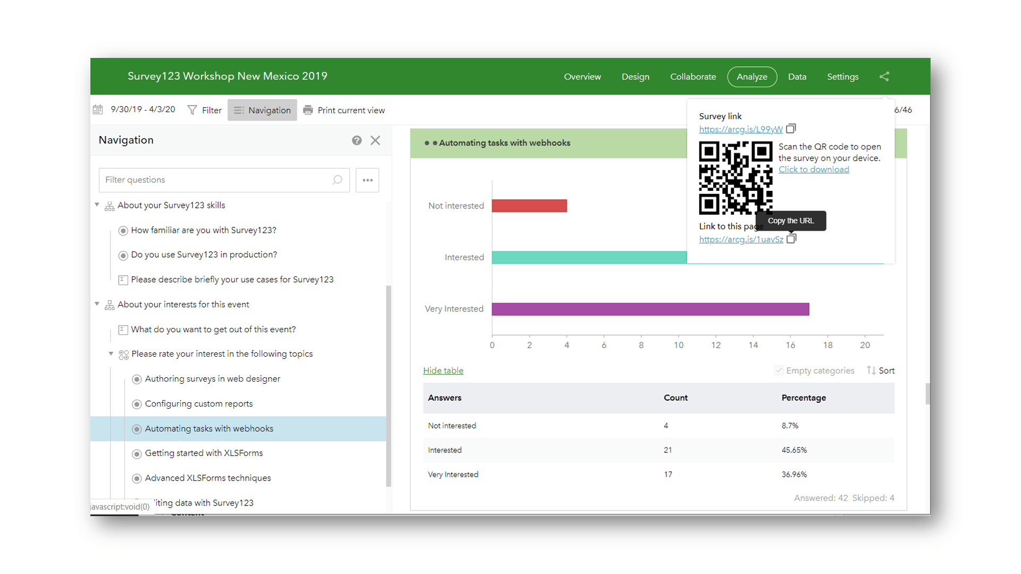1021x574 pixels.
Task: Click the Count column header
Action: tap(675, 398)
